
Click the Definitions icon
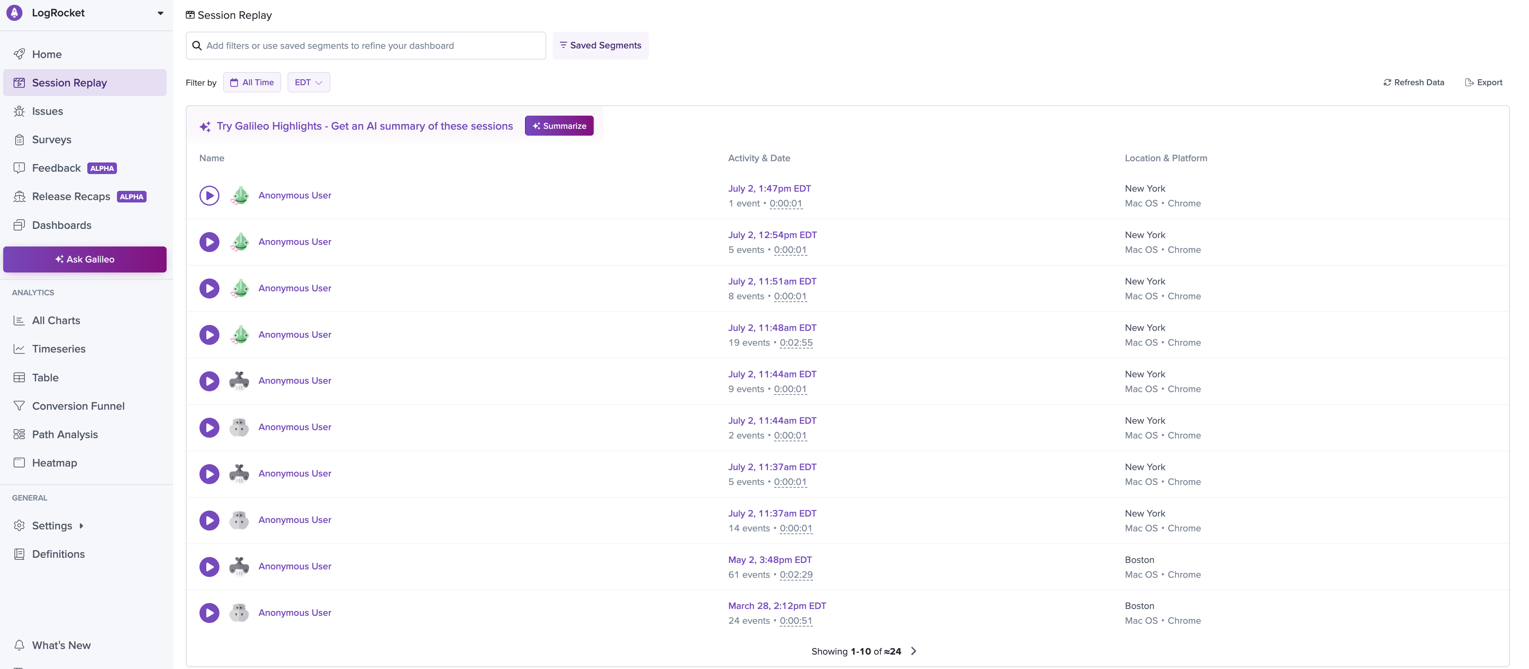click(x=19, y=554)
